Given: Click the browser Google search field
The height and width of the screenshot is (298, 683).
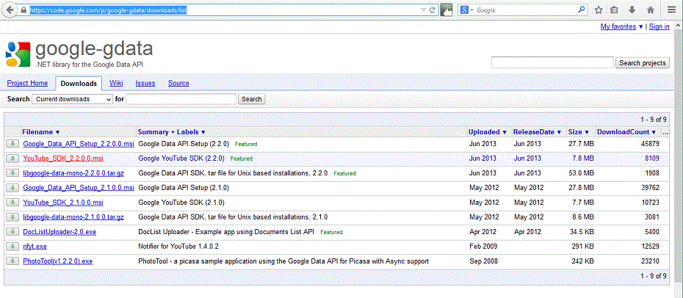Looking at the screenshot, I should click(x=526, y=10).
